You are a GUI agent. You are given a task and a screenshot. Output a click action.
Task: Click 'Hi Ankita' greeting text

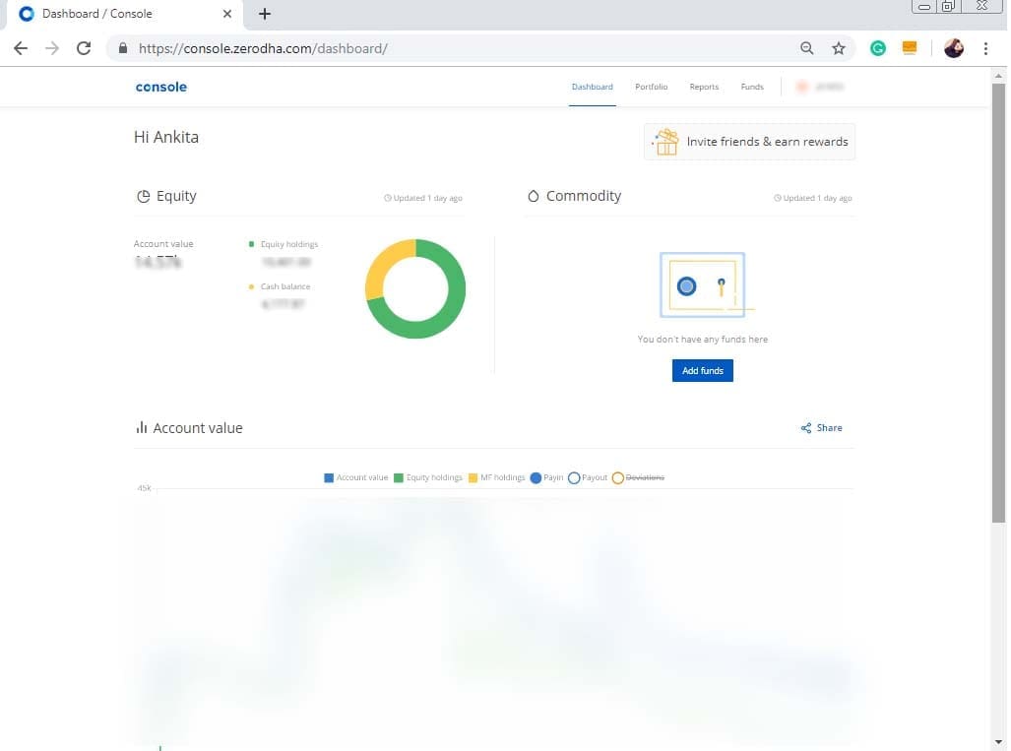click(166, 138)
